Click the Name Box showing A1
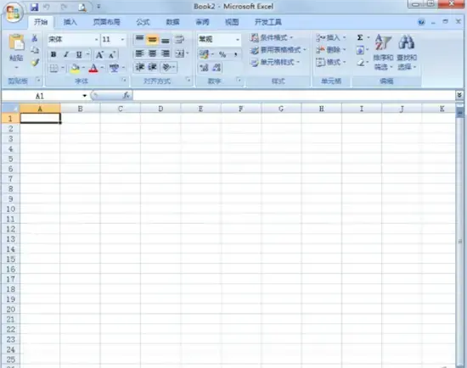Screen dimensions: 467x368 click(x=40, y=96)
